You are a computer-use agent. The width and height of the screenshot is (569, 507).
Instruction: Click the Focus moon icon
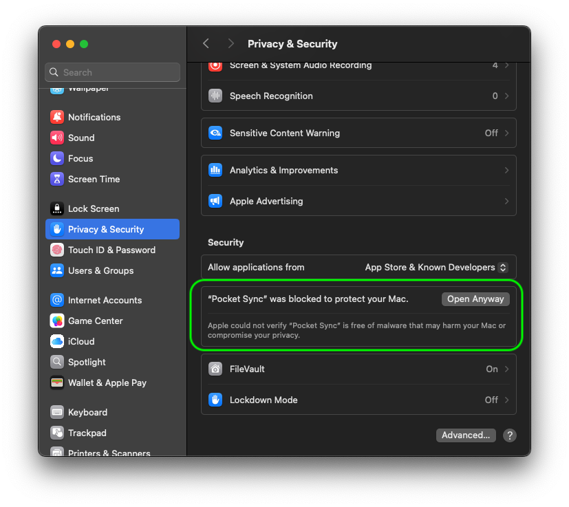pos(57,159)
